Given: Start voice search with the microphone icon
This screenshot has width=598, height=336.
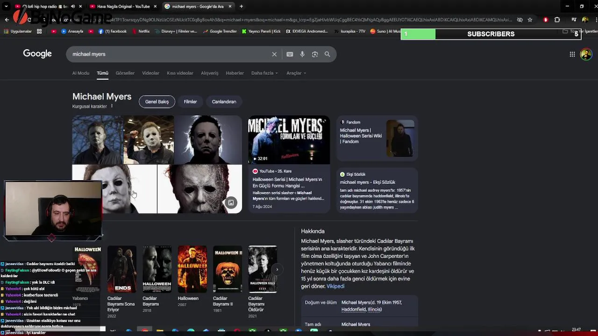Looking at the screenshot, I should point(302,54).
